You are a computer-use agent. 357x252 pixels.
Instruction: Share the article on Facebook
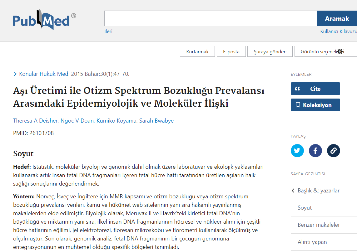(315, 151)
